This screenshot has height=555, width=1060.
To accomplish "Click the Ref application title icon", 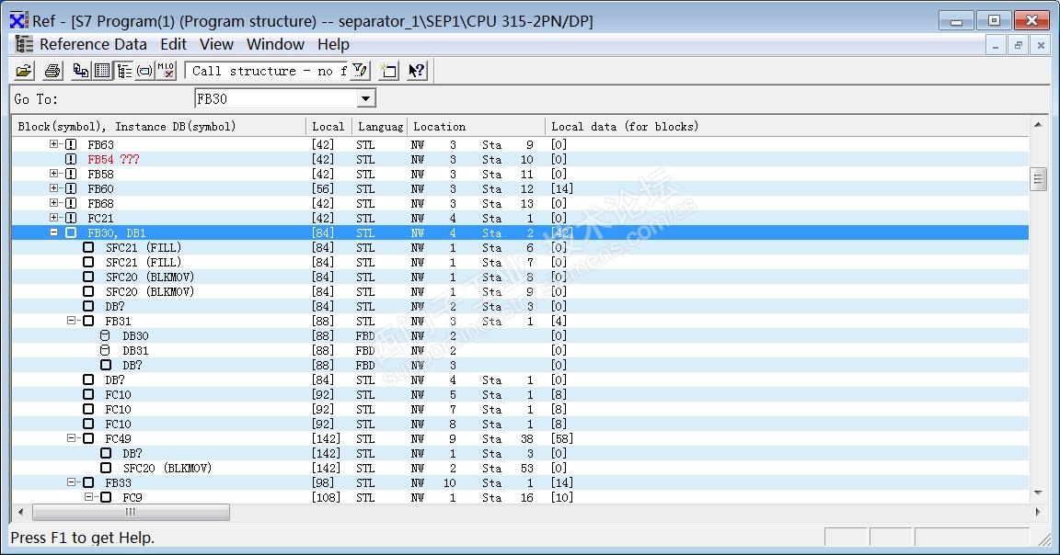I will (x=19, y=20).
